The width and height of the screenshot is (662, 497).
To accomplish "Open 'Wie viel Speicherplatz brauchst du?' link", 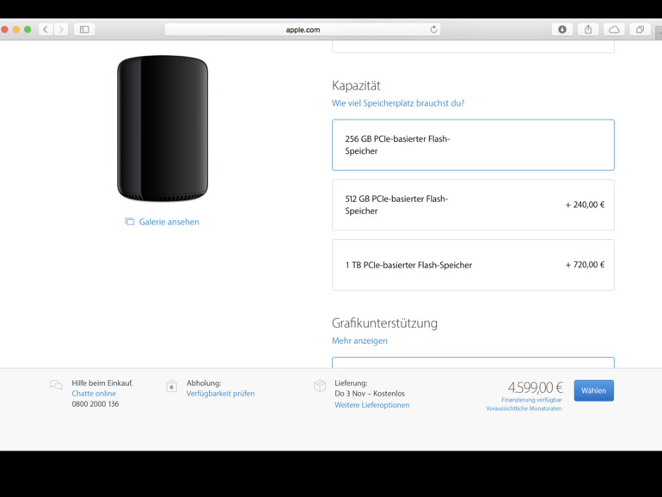I will click(398, 103).
